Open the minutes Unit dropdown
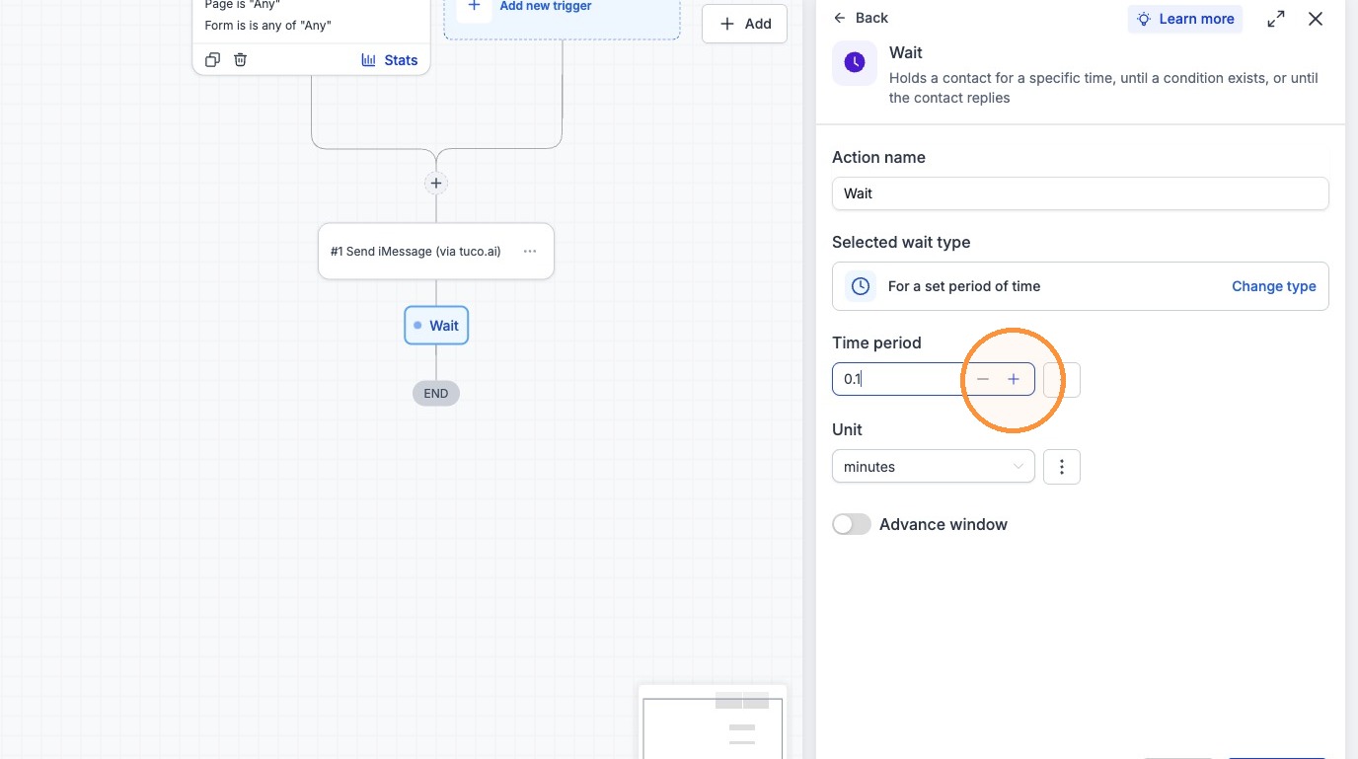Viewport: 1358px width, 759px height. coord(933,467)
